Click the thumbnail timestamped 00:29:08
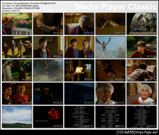The width and height of the screenshot is (159, 135). pyautogui.click(x=17, y=94)
